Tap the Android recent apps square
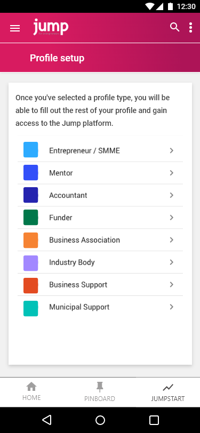This screenshot has width=200, height=433. [x=154, y=420]
